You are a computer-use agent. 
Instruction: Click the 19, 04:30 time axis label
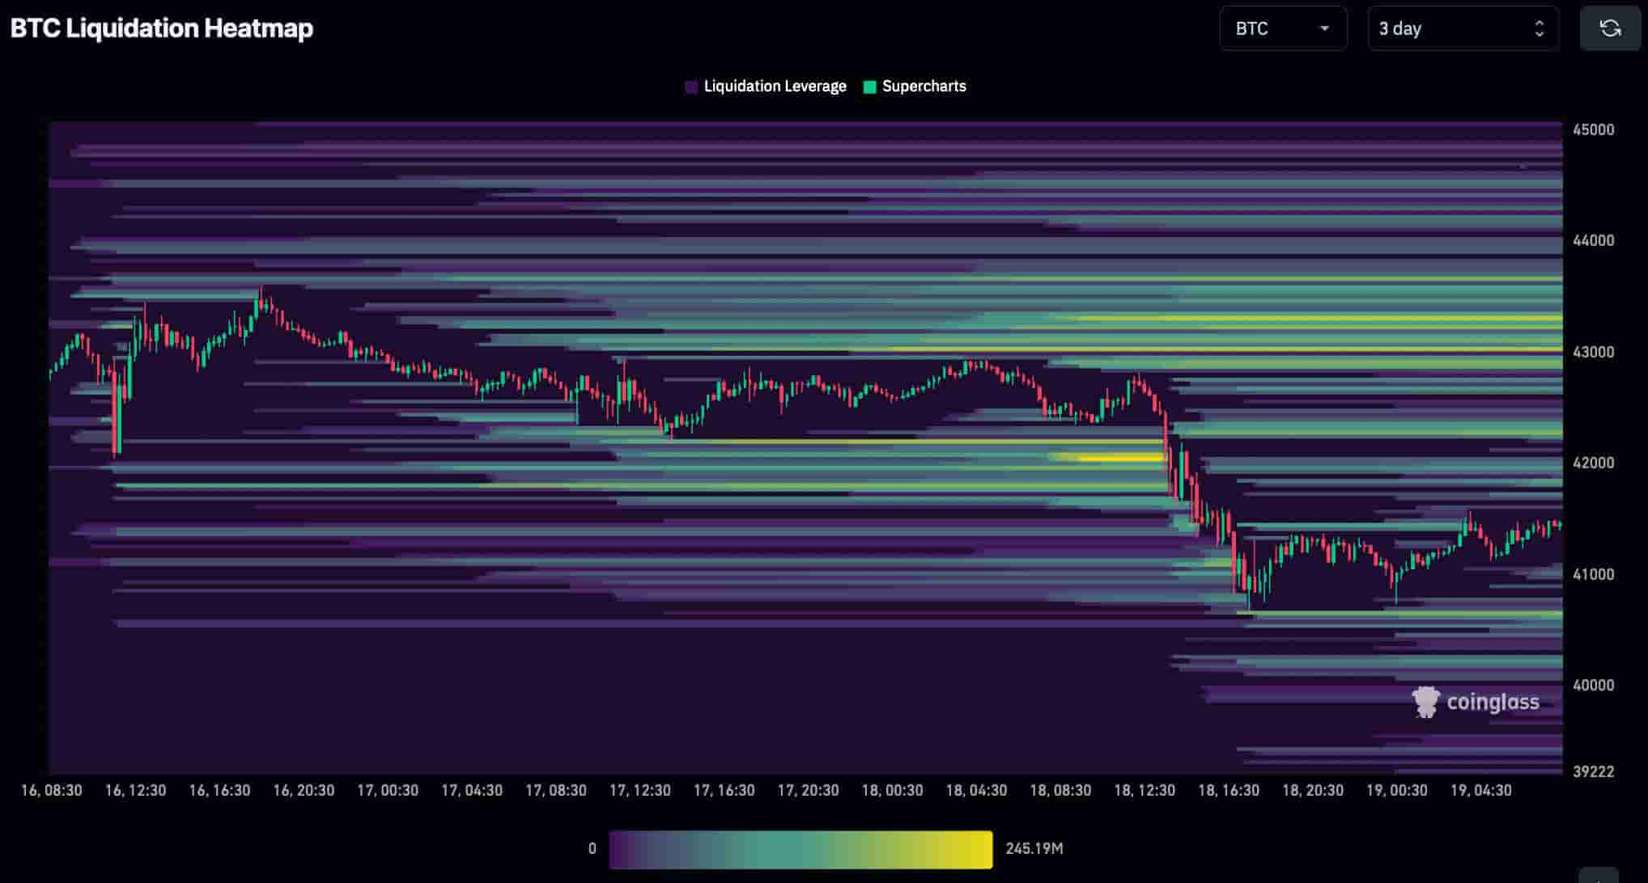coord(1481,790)
